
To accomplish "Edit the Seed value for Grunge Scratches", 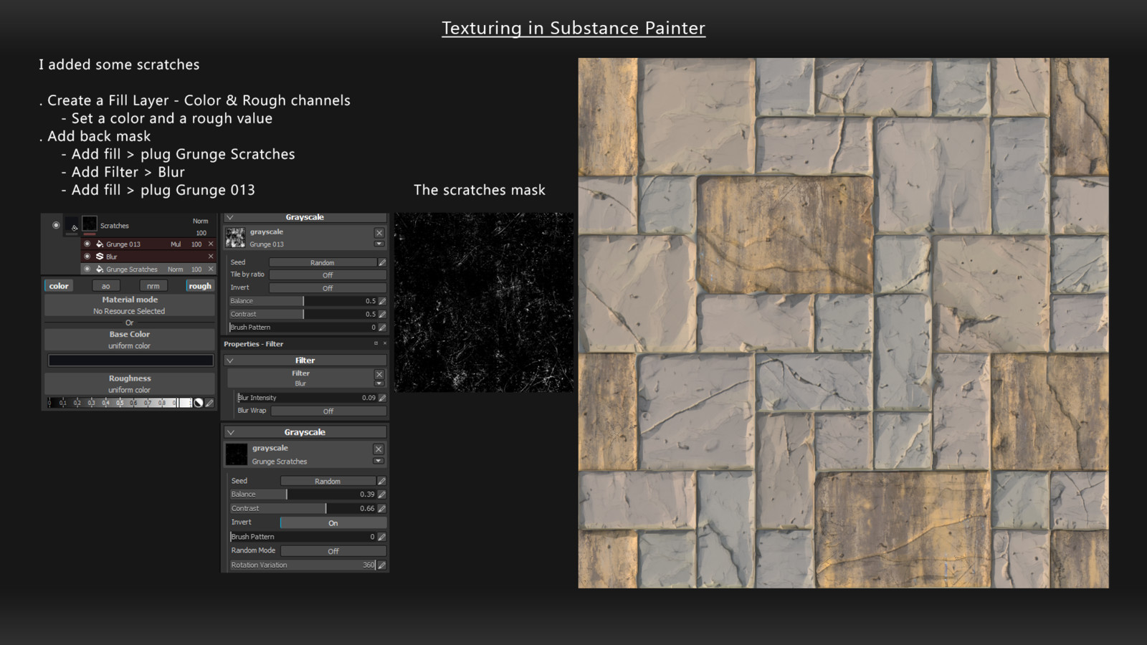I will (x=381, y=481).
